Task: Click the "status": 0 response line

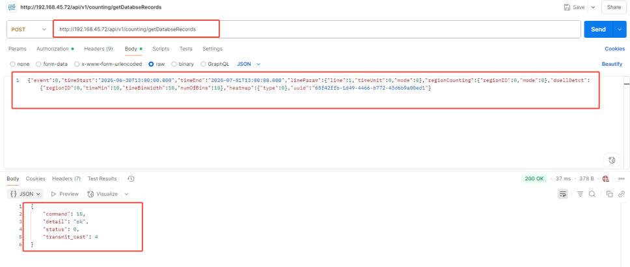Action: click(61, 229)
